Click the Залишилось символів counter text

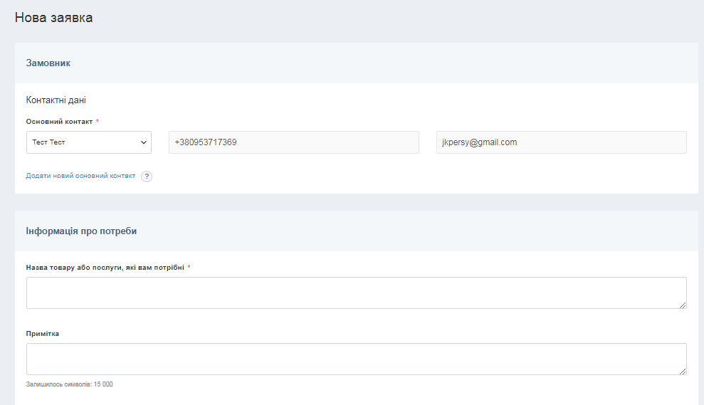(x=69, y=384)
